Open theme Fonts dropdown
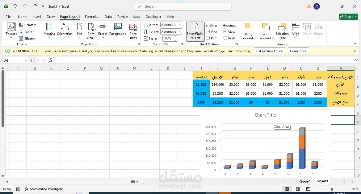 [x=27, y=32]
